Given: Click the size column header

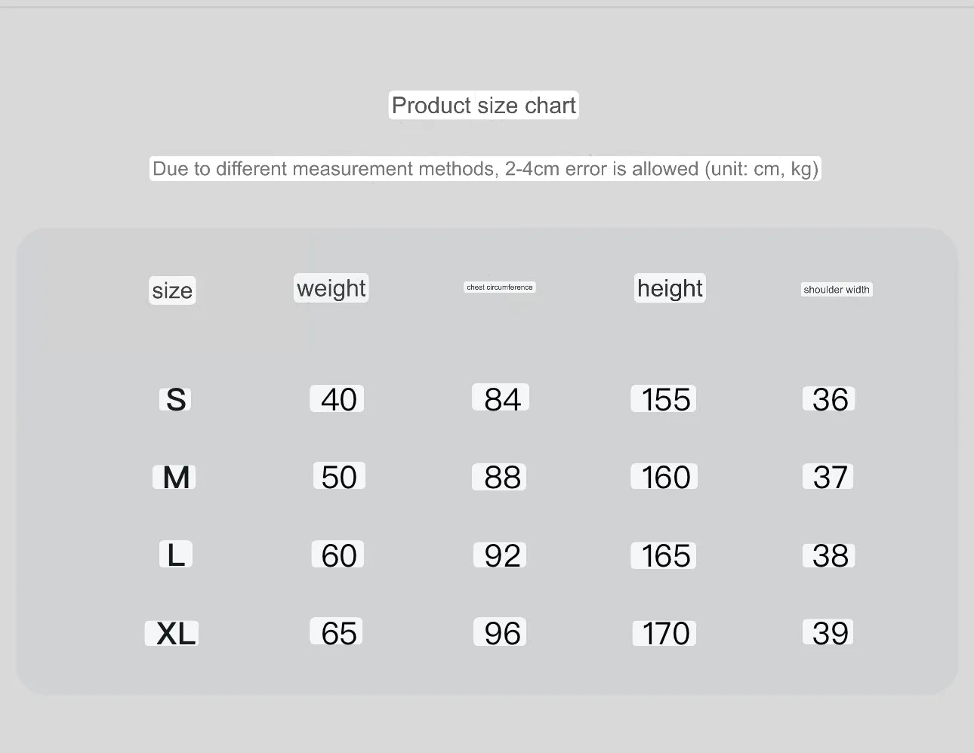Looking at the screenshot, I should 172,290.
